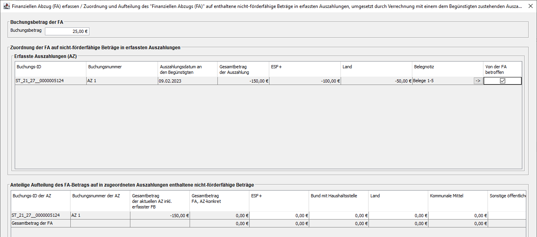Click the Buchungsbetrag input field
This screenshot has height=237, width=537.
[x=67, y=31]
